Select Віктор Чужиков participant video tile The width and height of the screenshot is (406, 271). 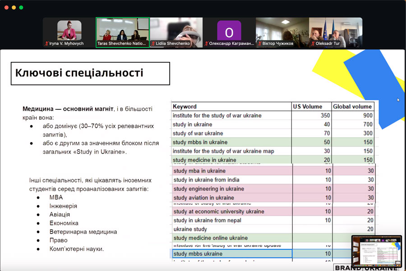click(x=282, y=33)
